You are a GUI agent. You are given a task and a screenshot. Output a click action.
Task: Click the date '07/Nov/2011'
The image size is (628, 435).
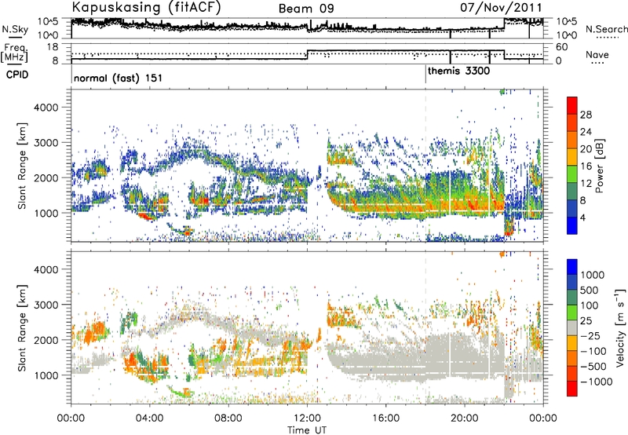(x=501, y=7)
